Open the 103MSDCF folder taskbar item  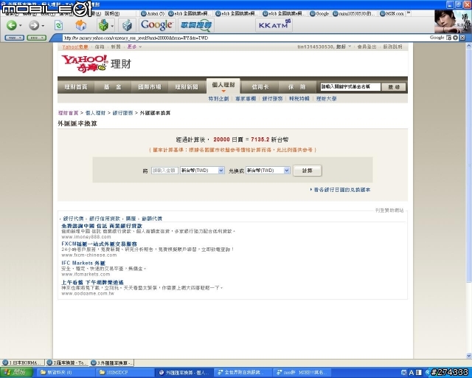[123, 373]
